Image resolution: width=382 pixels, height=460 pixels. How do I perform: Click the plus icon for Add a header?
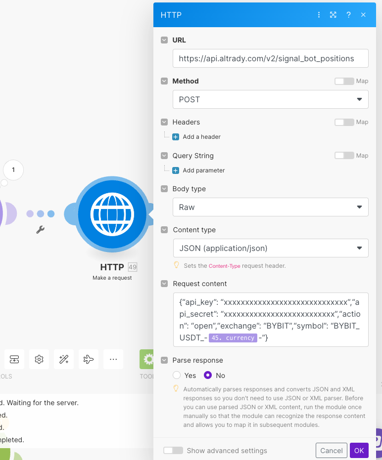click(x=176, y=137)
